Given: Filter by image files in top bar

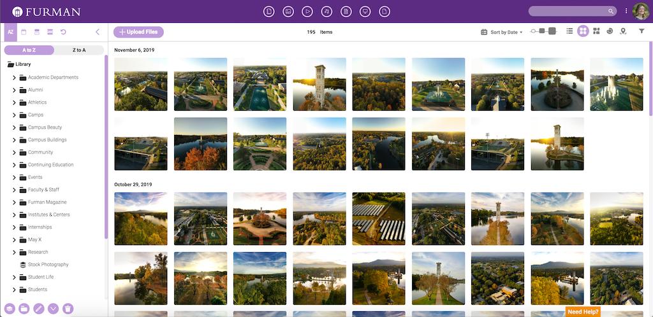Looking at the screenshot, I should (x=288, y=11).
